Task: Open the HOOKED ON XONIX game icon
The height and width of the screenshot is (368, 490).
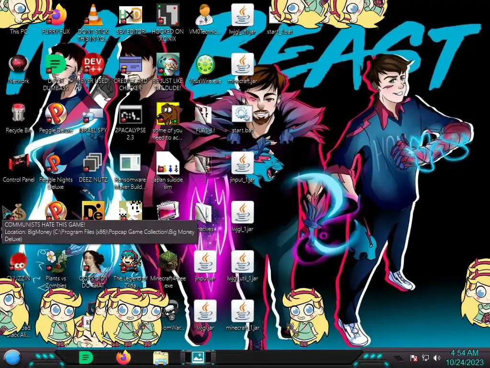Action: point(167,23)
